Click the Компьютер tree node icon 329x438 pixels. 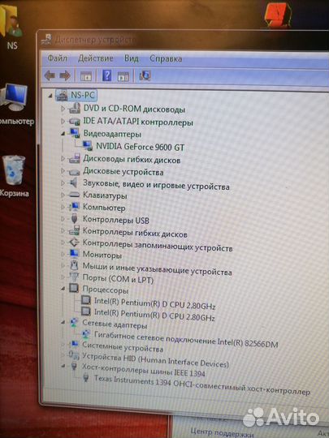[x=74, y=207]
